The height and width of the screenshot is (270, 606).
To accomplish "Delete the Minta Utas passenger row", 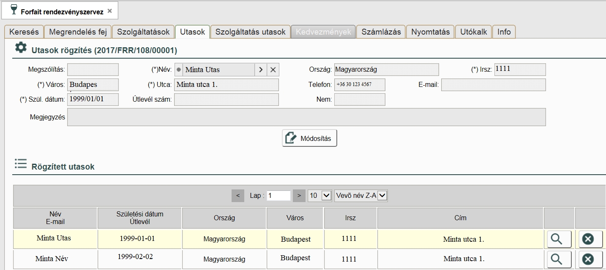I will coord(587,239).
